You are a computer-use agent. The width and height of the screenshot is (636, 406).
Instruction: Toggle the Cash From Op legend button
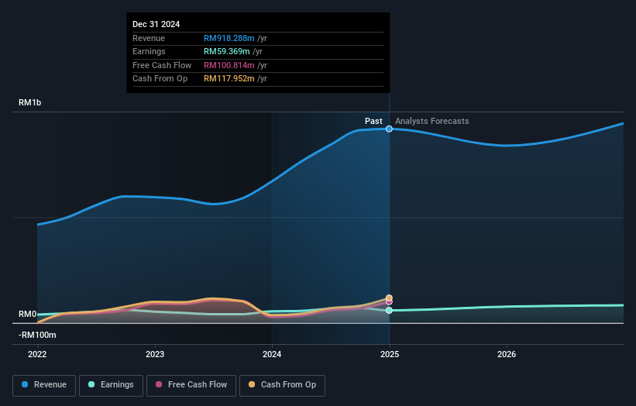(x=282, y=385)
